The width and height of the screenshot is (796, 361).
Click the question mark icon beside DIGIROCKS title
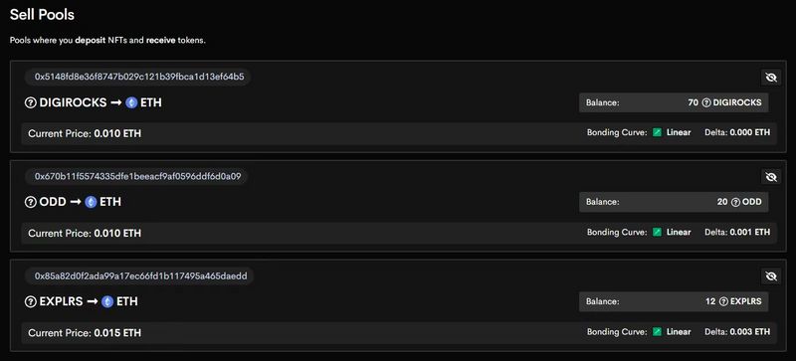[x=31, y=103]
